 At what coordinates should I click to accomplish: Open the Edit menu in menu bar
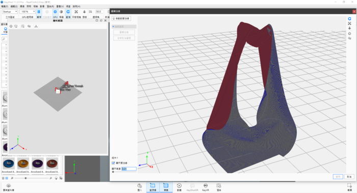[14, 6]
